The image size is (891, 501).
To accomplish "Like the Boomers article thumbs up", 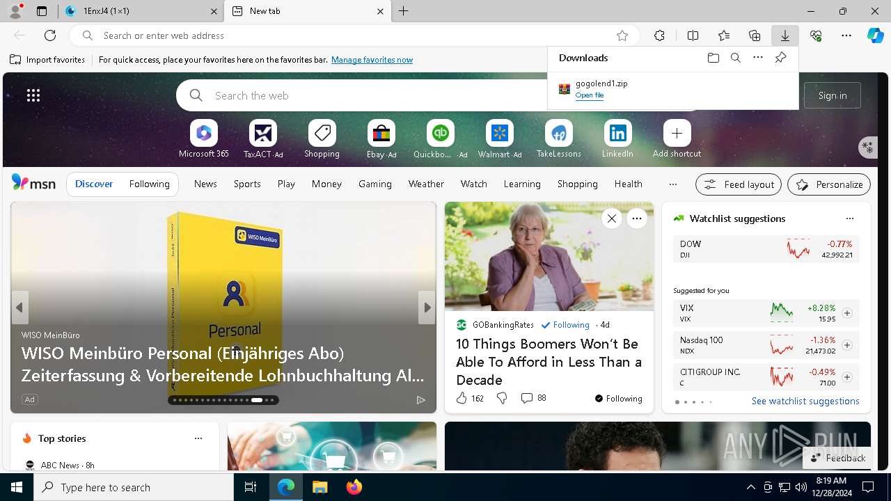I will (462, 398).
